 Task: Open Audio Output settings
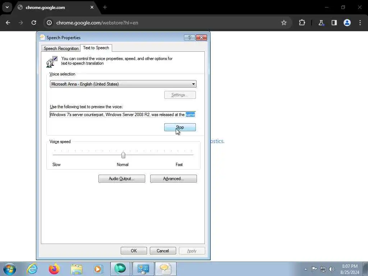(x=121, y=179)
